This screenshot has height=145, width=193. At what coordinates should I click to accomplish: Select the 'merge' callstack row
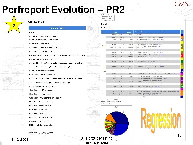57,129
